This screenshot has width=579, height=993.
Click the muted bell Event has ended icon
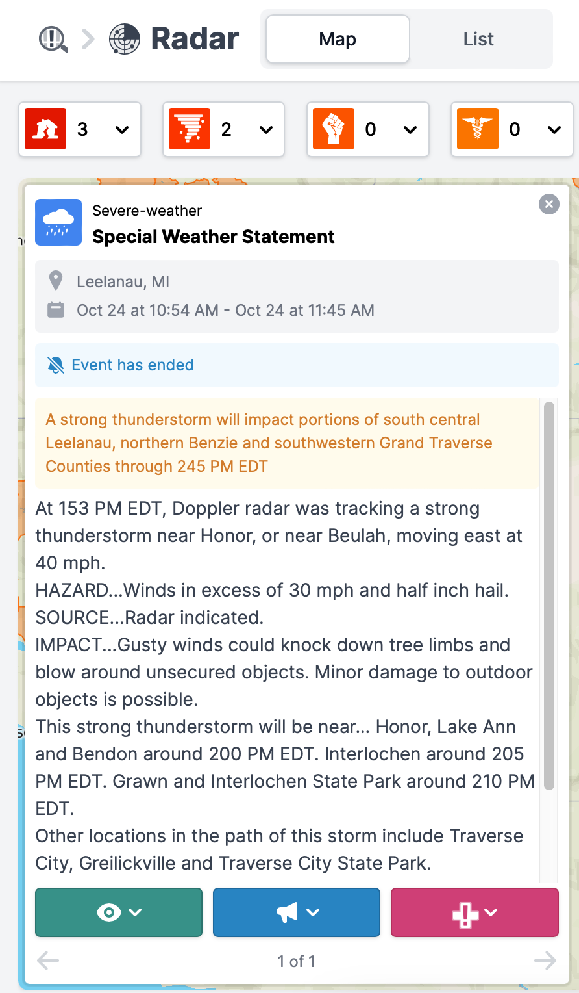[x=56, y=365]
